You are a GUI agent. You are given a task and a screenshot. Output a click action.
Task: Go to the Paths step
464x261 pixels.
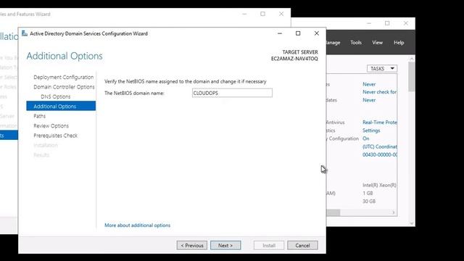click(39, 116)
